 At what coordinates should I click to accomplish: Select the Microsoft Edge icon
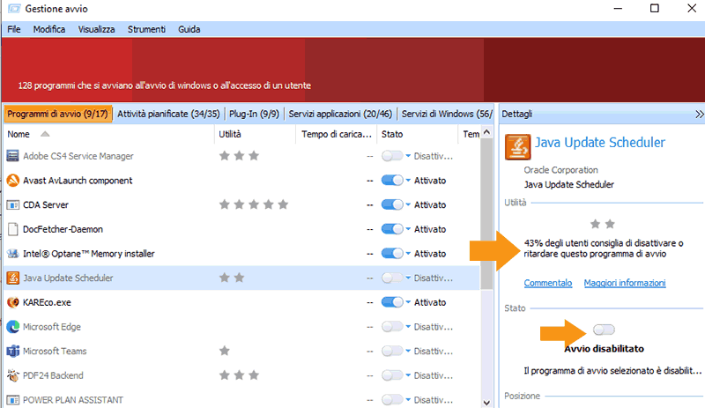point(13,327)
